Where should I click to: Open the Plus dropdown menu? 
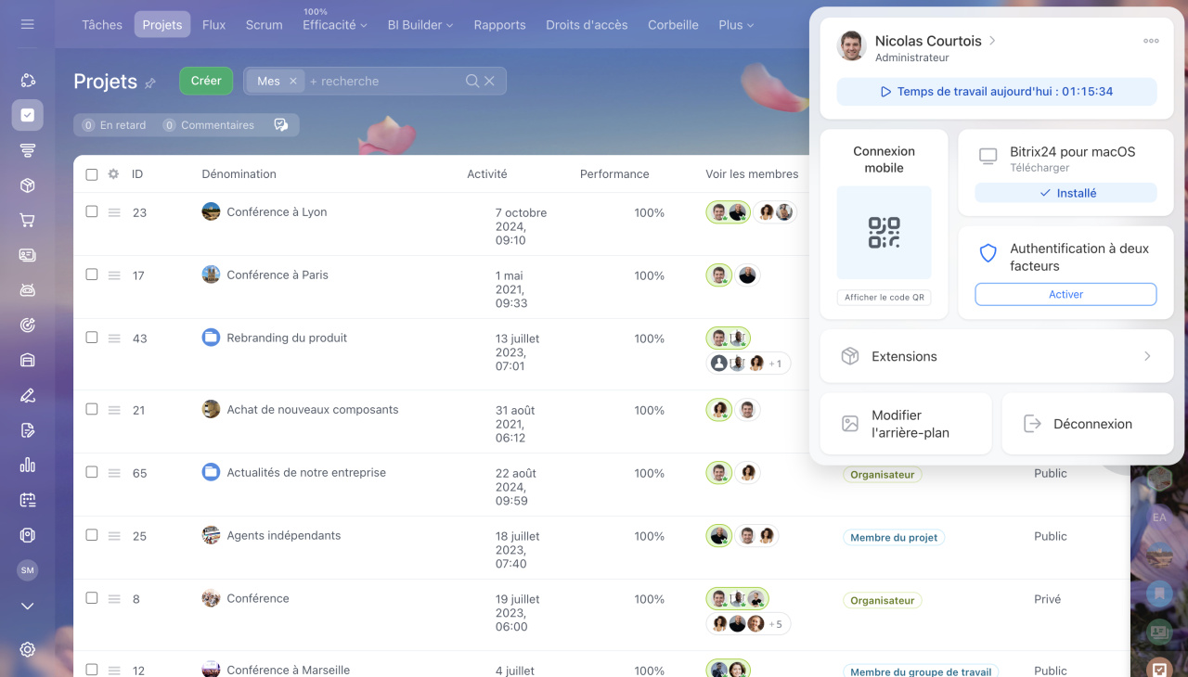tap(736, 25)
